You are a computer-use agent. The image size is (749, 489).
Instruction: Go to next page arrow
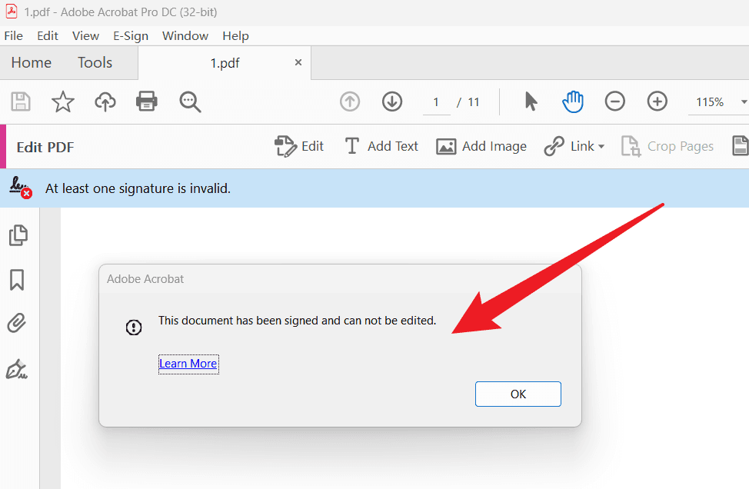coord(392,101)
